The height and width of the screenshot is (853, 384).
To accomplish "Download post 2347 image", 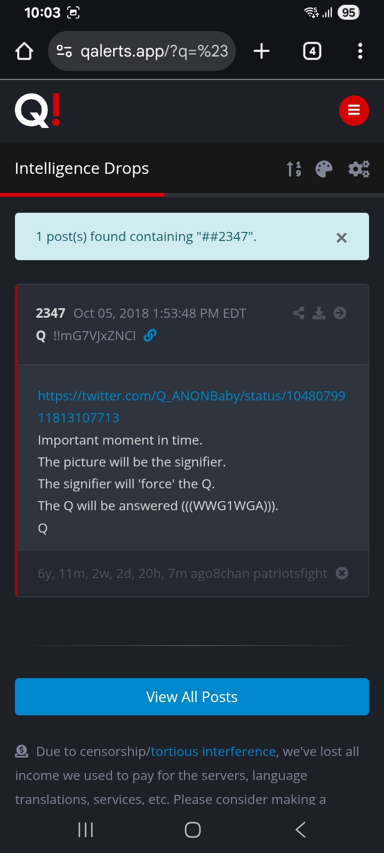I will pos(319,313).
